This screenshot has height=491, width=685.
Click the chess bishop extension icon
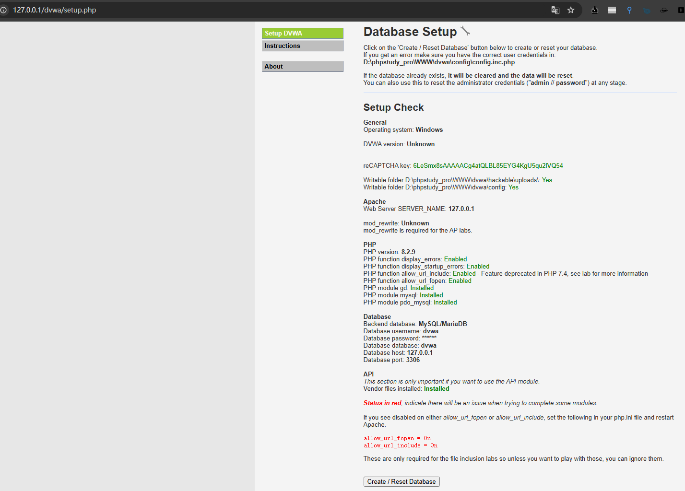click(595, 10)
